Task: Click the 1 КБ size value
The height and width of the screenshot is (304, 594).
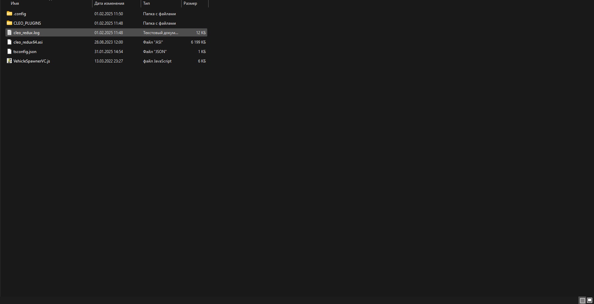Action: tap(202, 52)
